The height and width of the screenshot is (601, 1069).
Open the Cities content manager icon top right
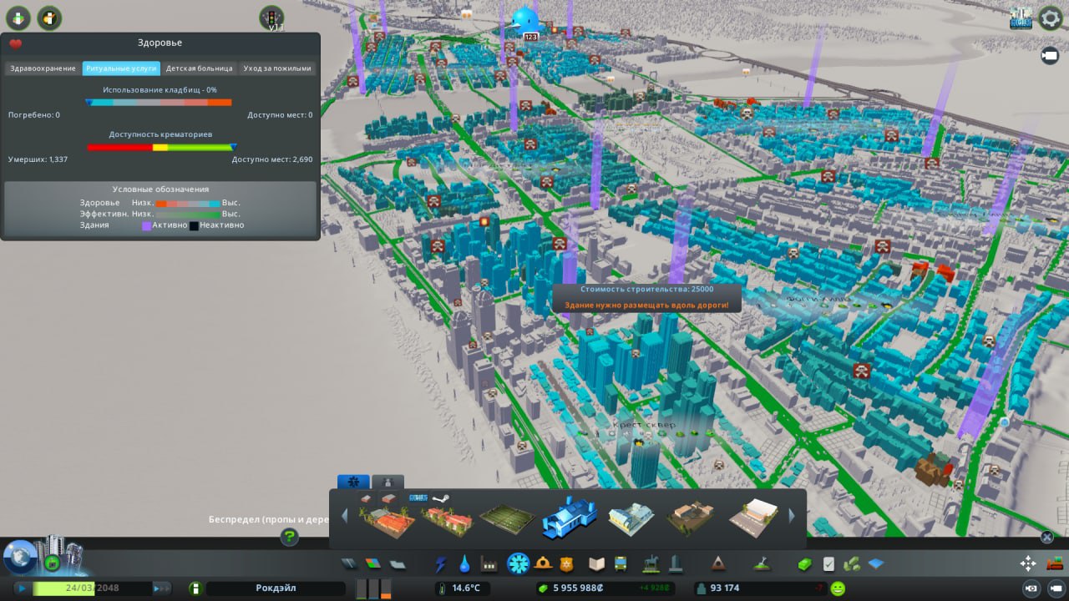(1021, 18)
